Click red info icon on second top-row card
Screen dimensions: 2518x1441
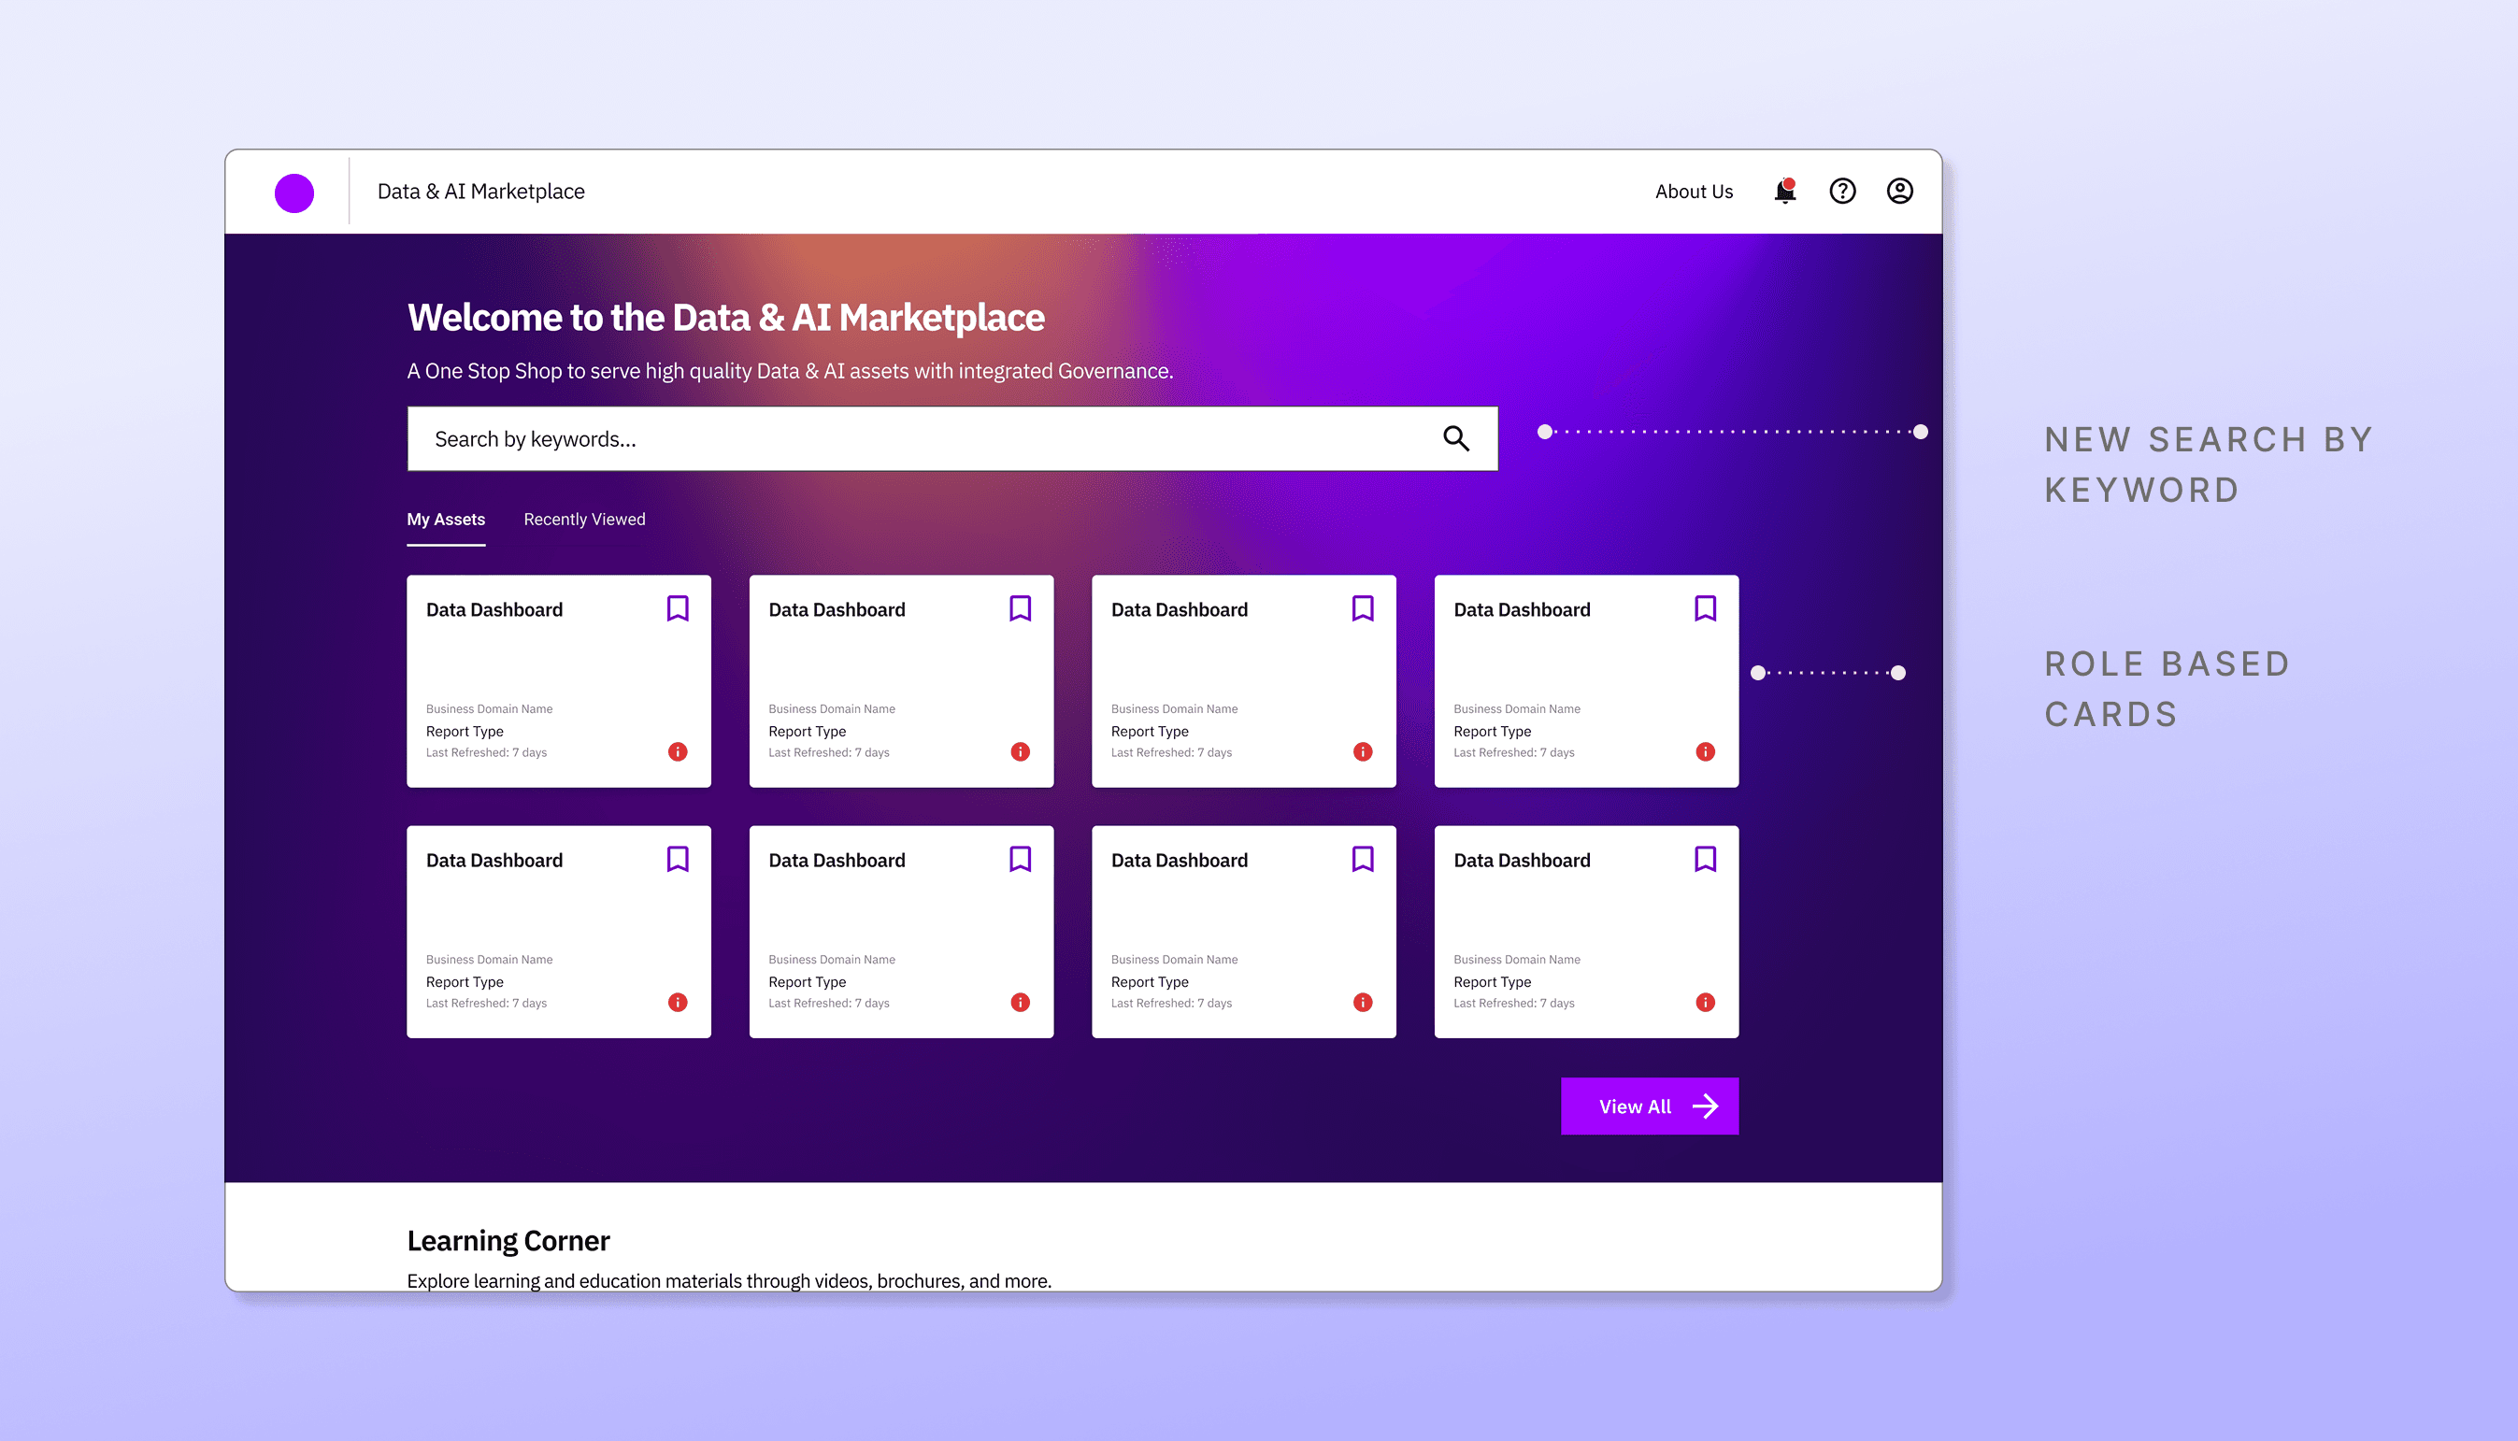[x=1020, y=752]
